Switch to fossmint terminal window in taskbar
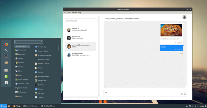The height and width of the screenshot is (108, 207). pos(30,106)
